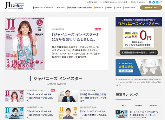Open the 会員メニュー button
165x120 pixels.
click(x=151, y=8)
